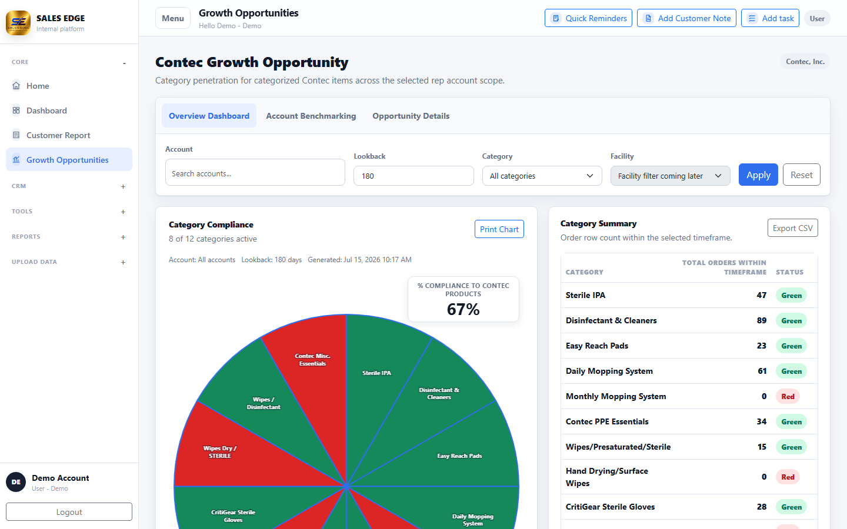Click the Quick Reminders clipboard icon

[556, 18]
